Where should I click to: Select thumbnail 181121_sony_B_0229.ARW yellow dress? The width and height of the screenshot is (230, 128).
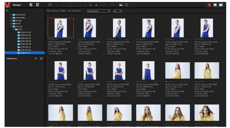[178, 70]
